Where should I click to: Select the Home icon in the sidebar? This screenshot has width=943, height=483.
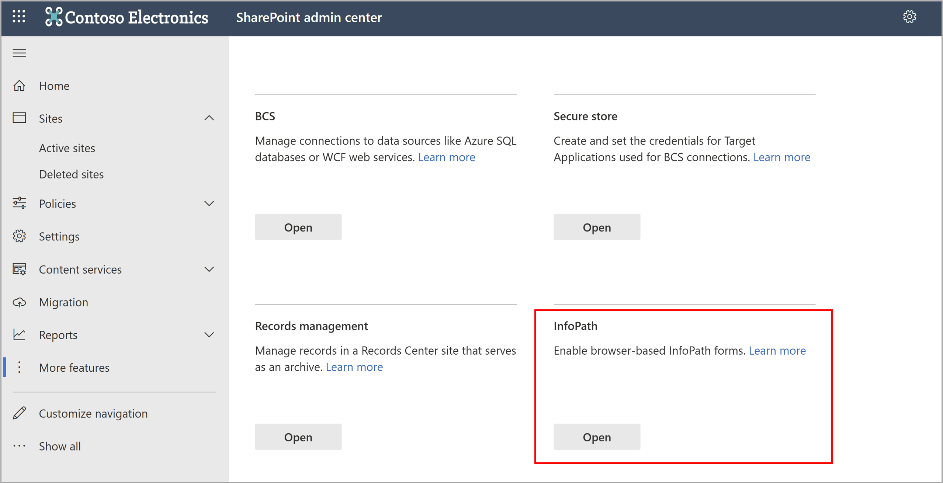point(19,86)
